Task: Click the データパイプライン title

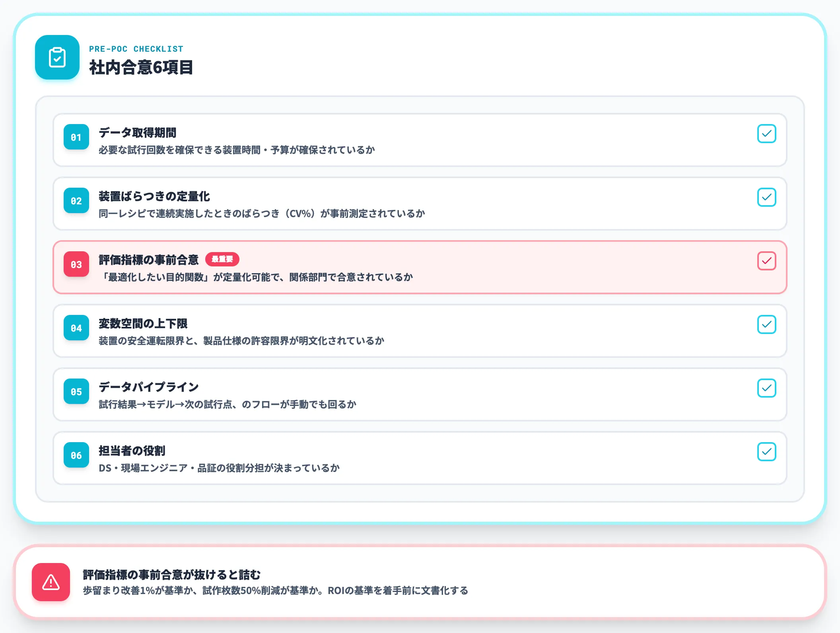Action: (x=149, y=387)
